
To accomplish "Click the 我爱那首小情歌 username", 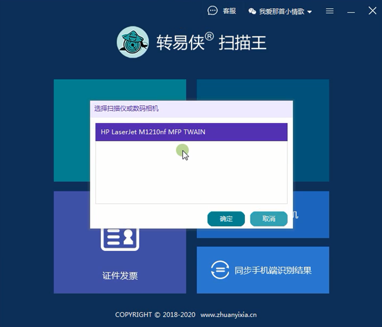I will [282, 12].
